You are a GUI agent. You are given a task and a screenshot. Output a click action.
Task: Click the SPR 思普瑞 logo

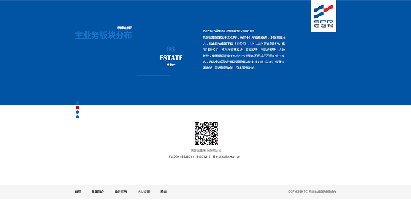323,16
